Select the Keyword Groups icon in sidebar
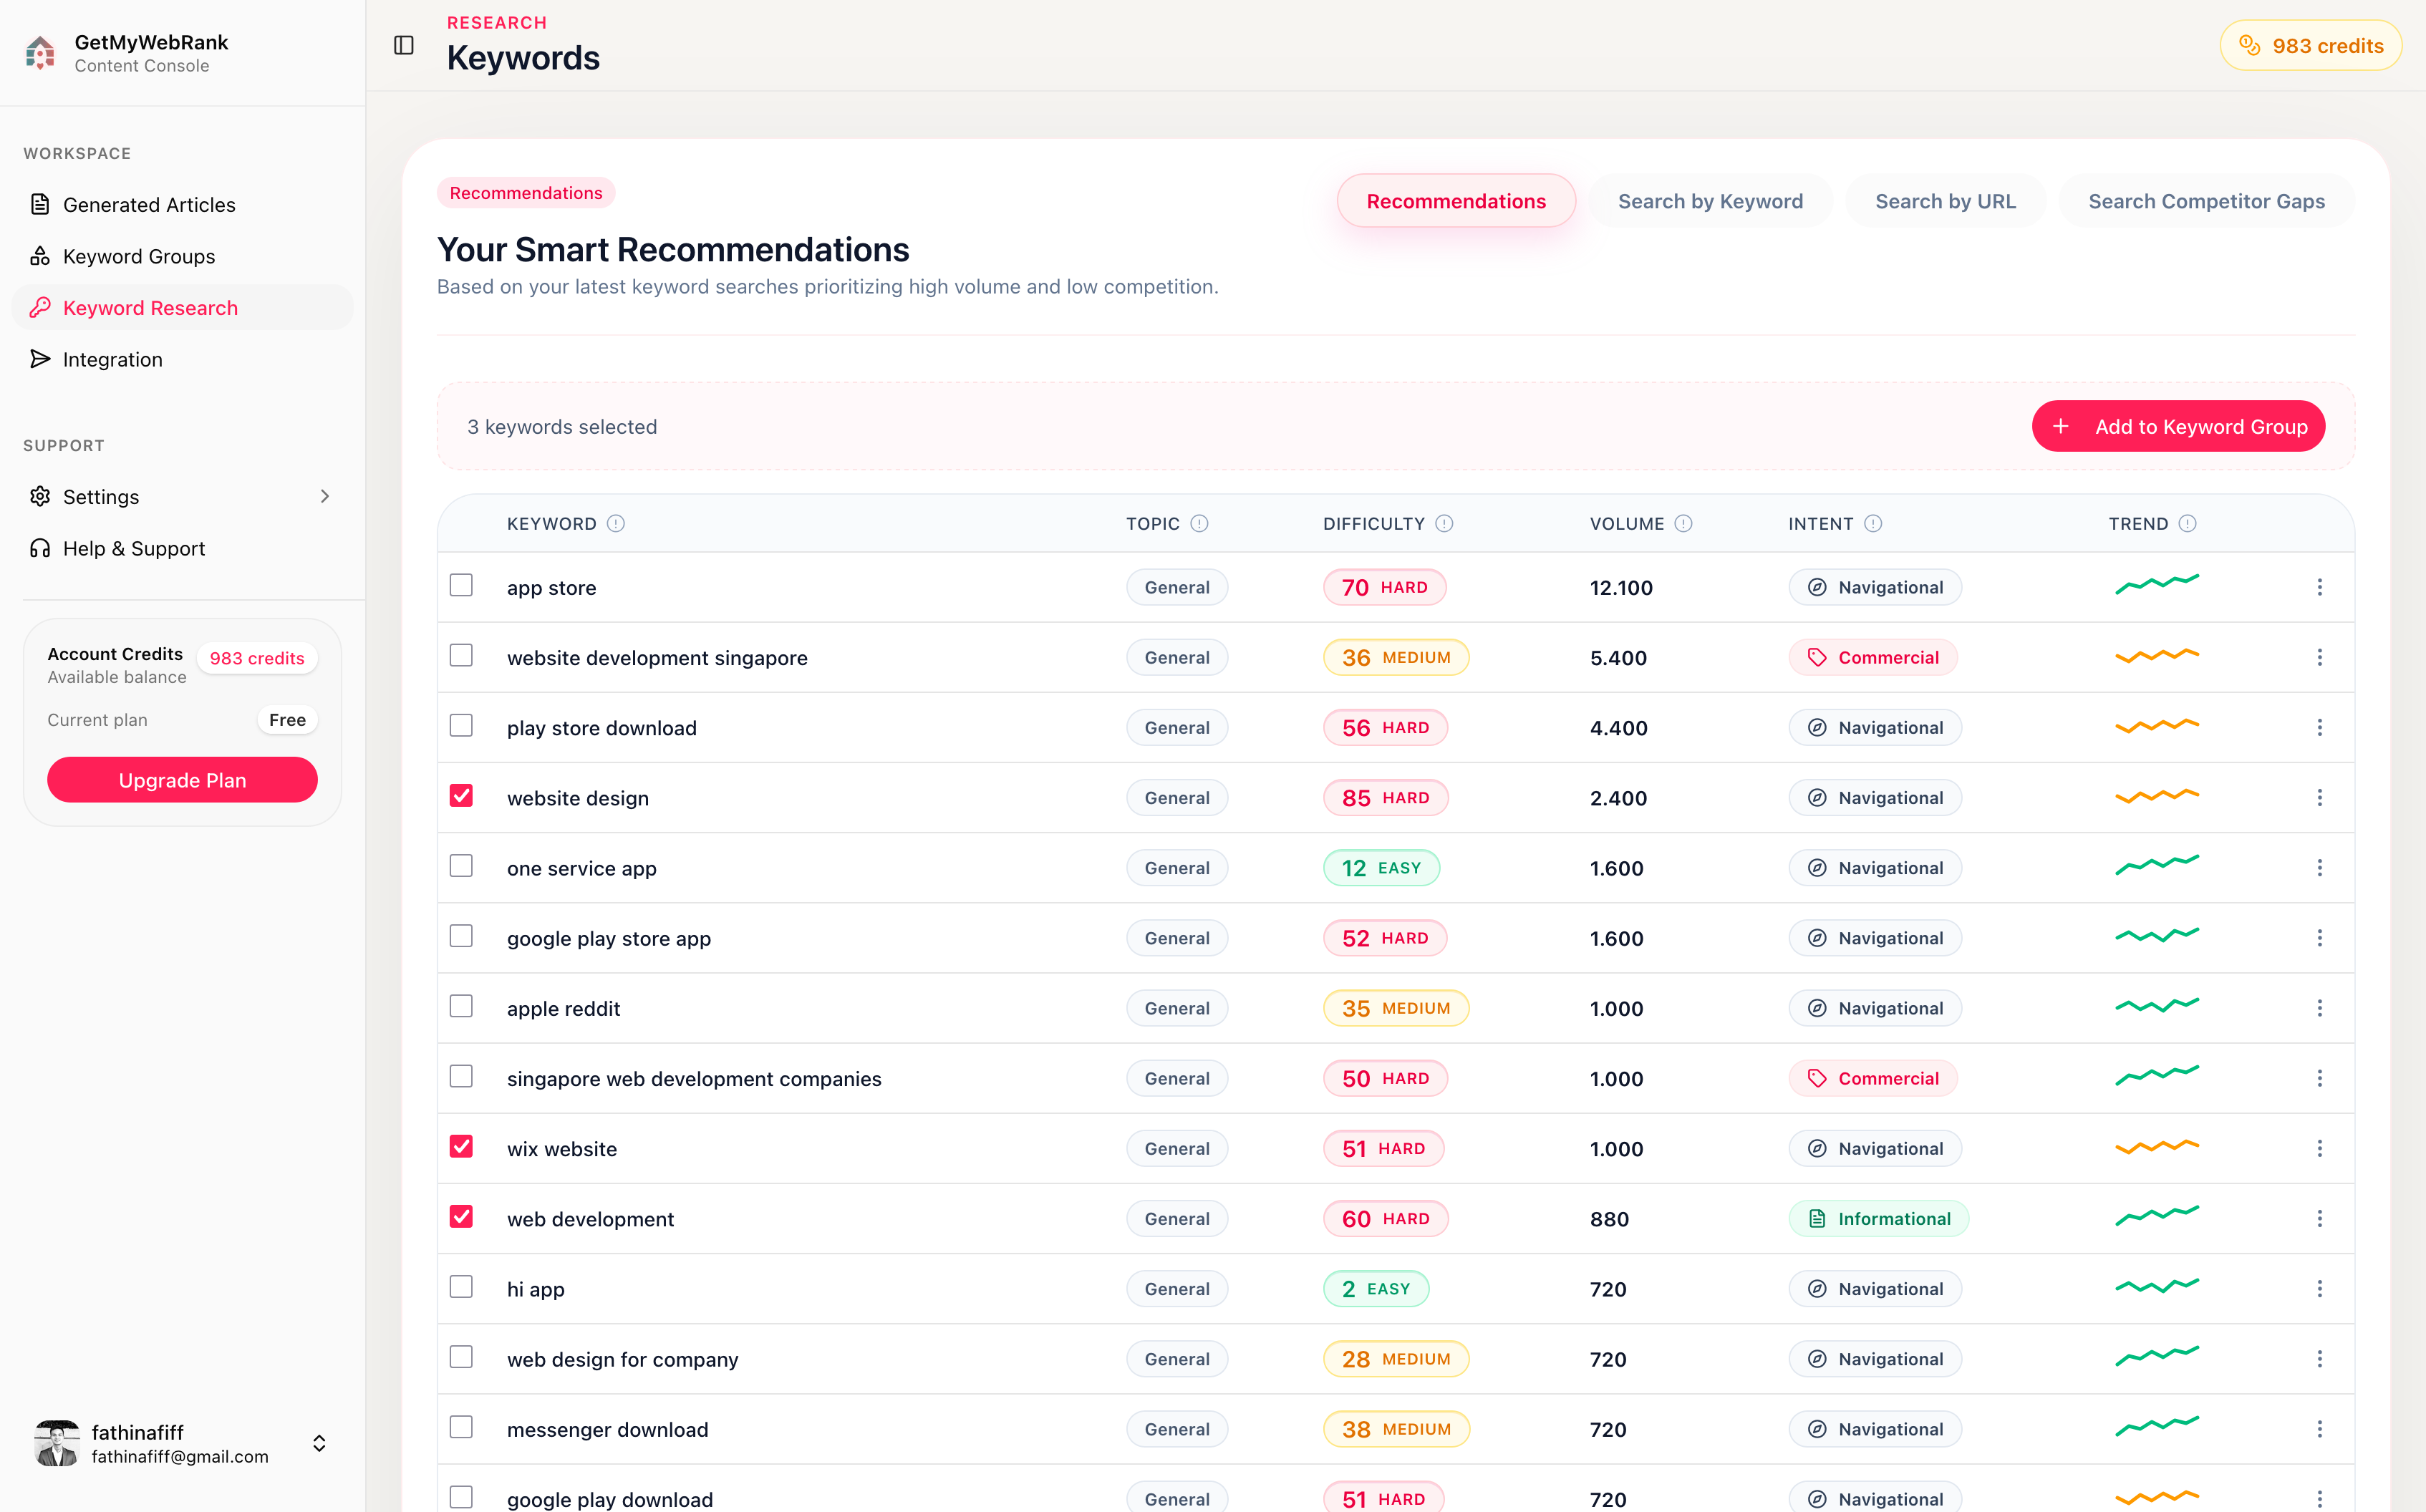Viewport: 2426px width, 1512px height. pyautogui.click(x=40, y=256)
